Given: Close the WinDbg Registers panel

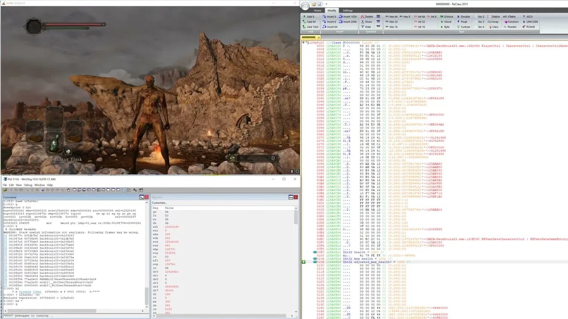Looking at the screenshot, I should (x=296, y=197).
